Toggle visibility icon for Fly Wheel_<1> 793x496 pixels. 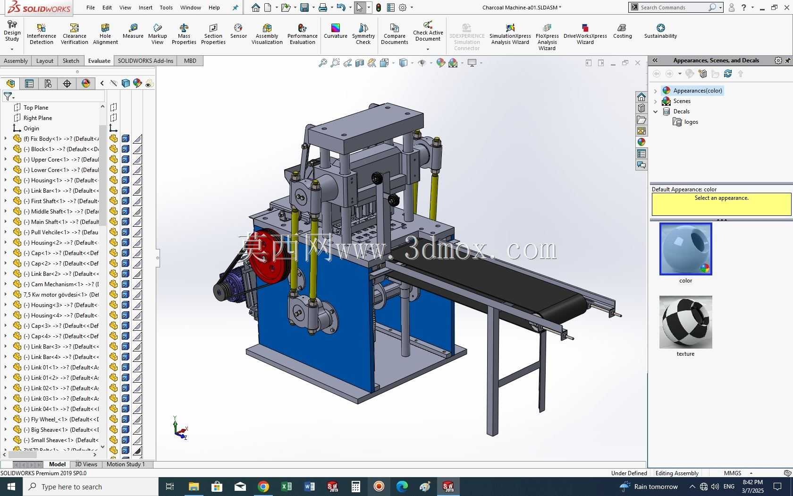tap(114, 419)
